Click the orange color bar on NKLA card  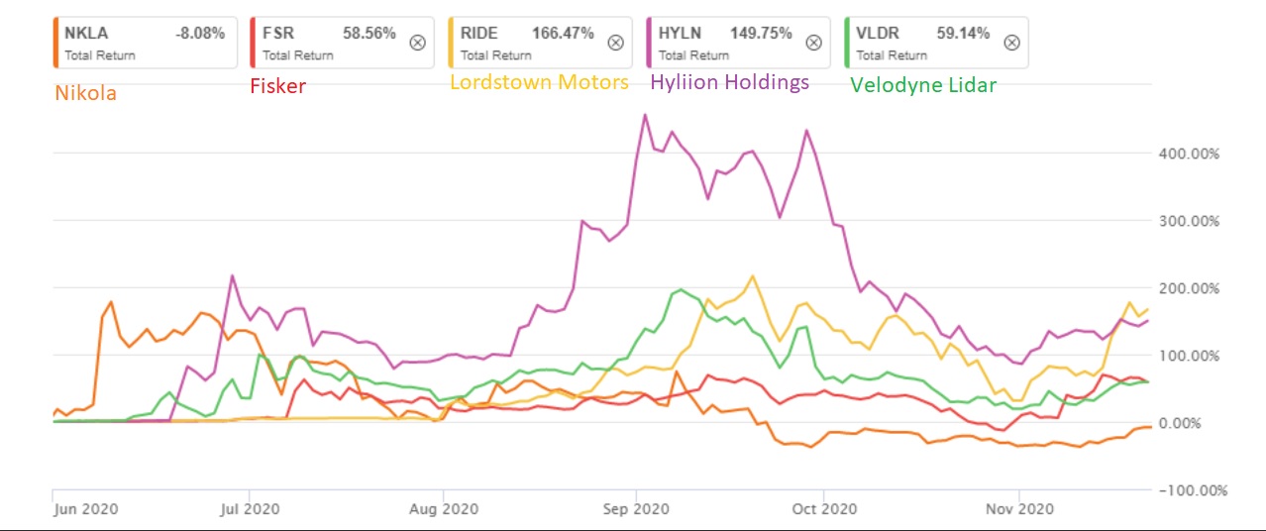(x=55, y=43)
